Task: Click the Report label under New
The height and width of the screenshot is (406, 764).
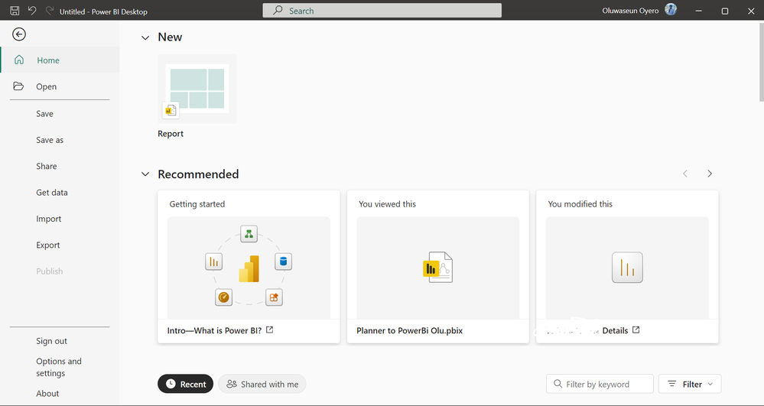Action: point(171,134)
